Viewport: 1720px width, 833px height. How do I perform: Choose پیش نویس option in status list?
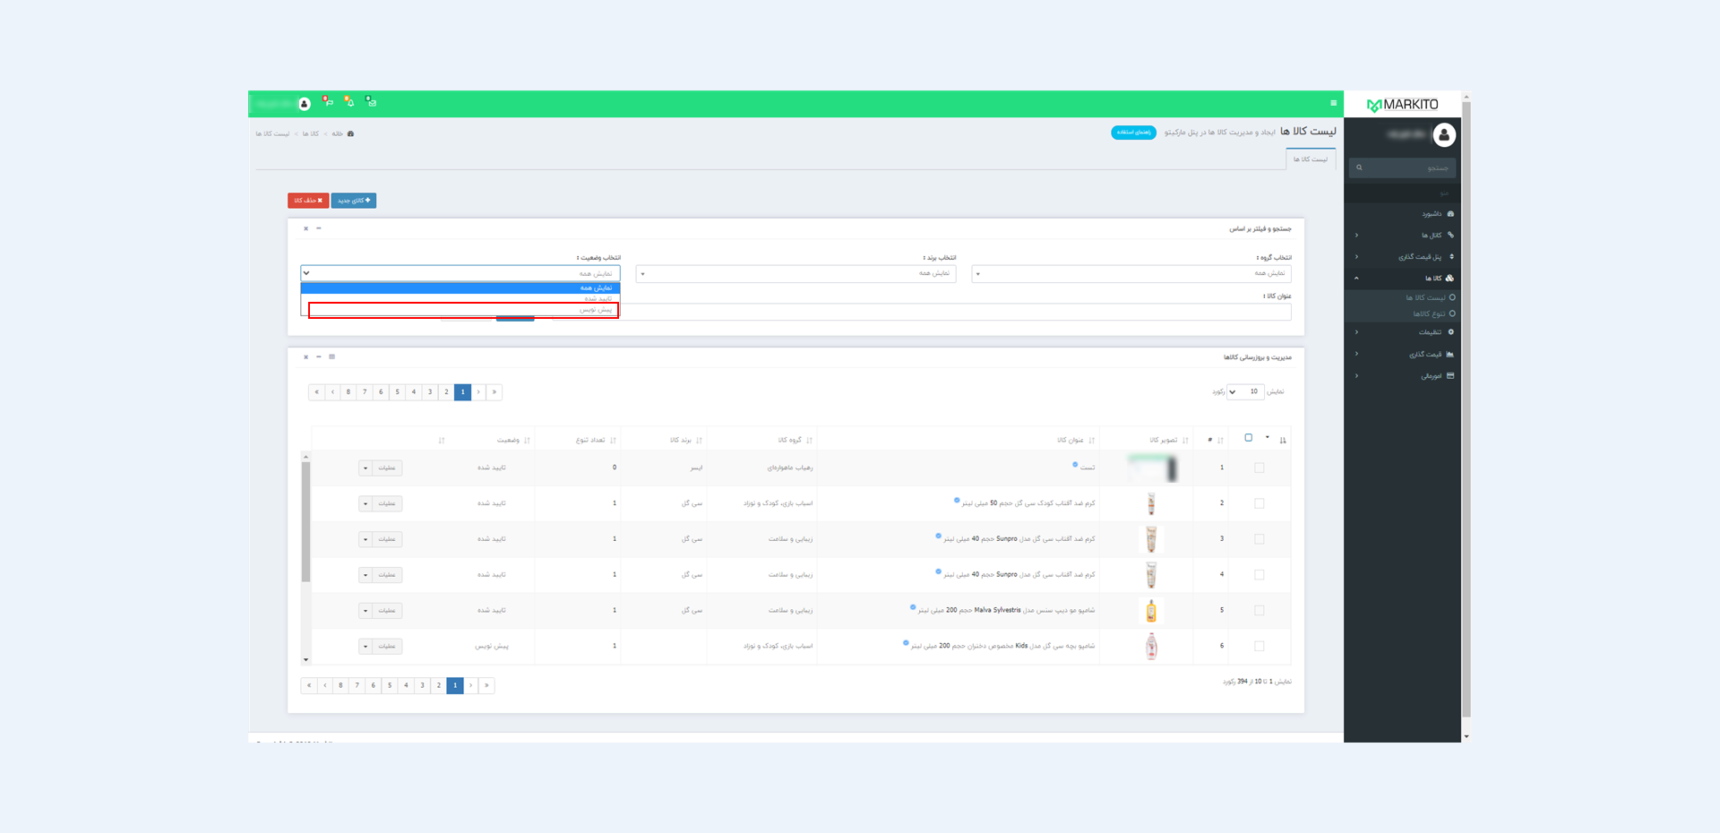460,310
